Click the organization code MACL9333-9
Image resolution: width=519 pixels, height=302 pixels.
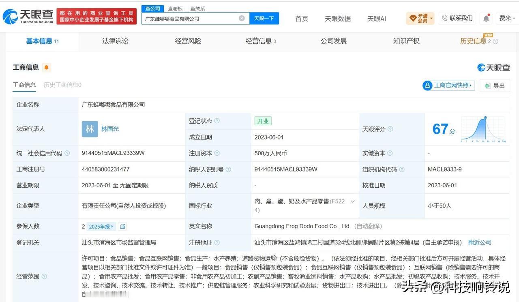pos(444,169)
